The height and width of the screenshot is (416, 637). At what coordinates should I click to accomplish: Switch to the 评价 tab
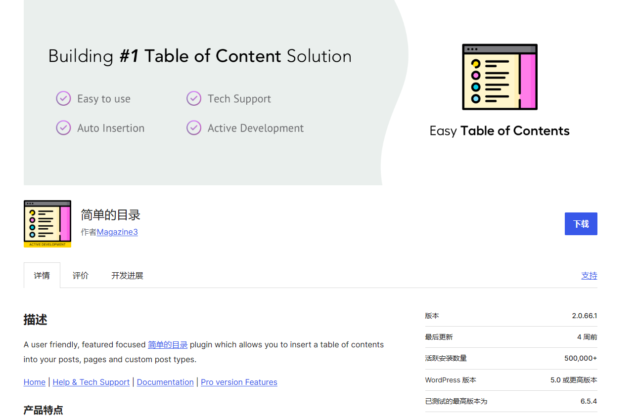(x=81, y=275)
